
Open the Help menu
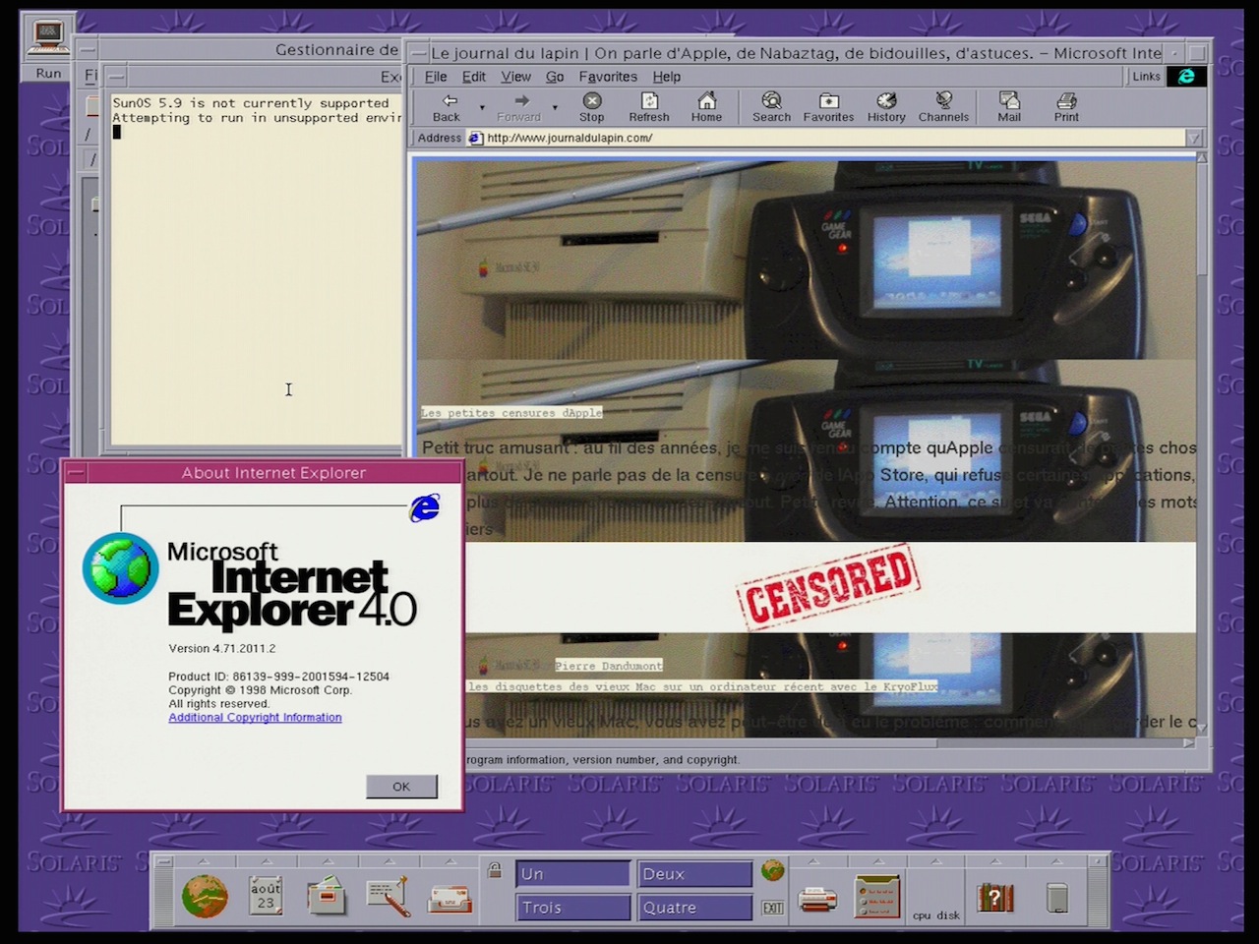(667, 77)
